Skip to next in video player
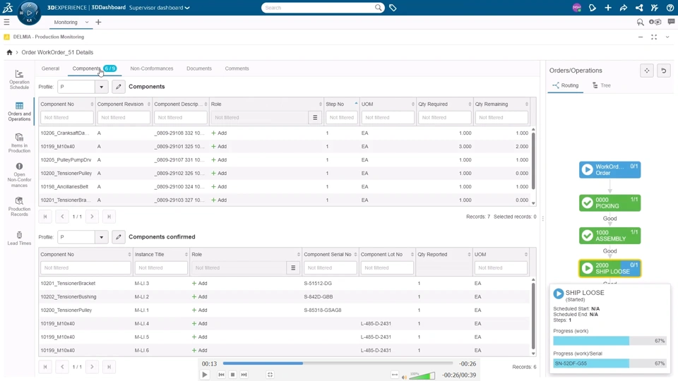This screenshot has height=381, width=678. [244, 375]
